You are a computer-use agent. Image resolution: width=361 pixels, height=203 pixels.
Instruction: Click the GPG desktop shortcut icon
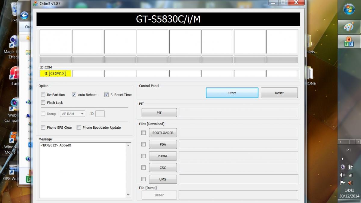click(14, 169)
